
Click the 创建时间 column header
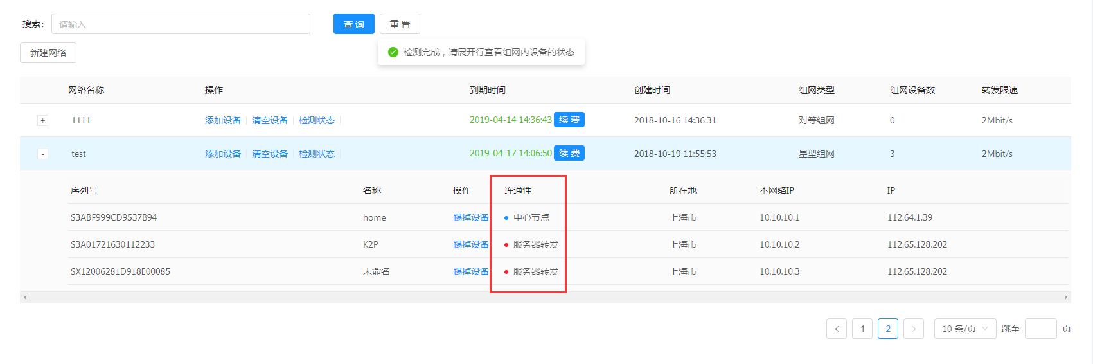tap(652, 90)
